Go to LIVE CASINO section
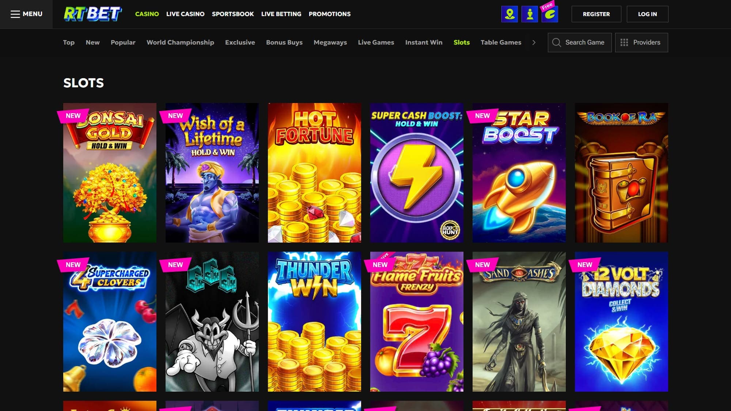Image resolution: width=731 pixels, height=411 pixels. coord(185,14)
